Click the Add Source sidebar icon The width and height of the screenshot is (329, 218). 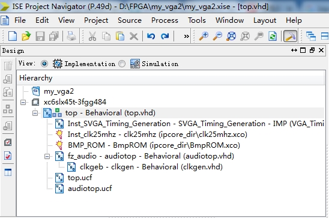tap(8, 79)
